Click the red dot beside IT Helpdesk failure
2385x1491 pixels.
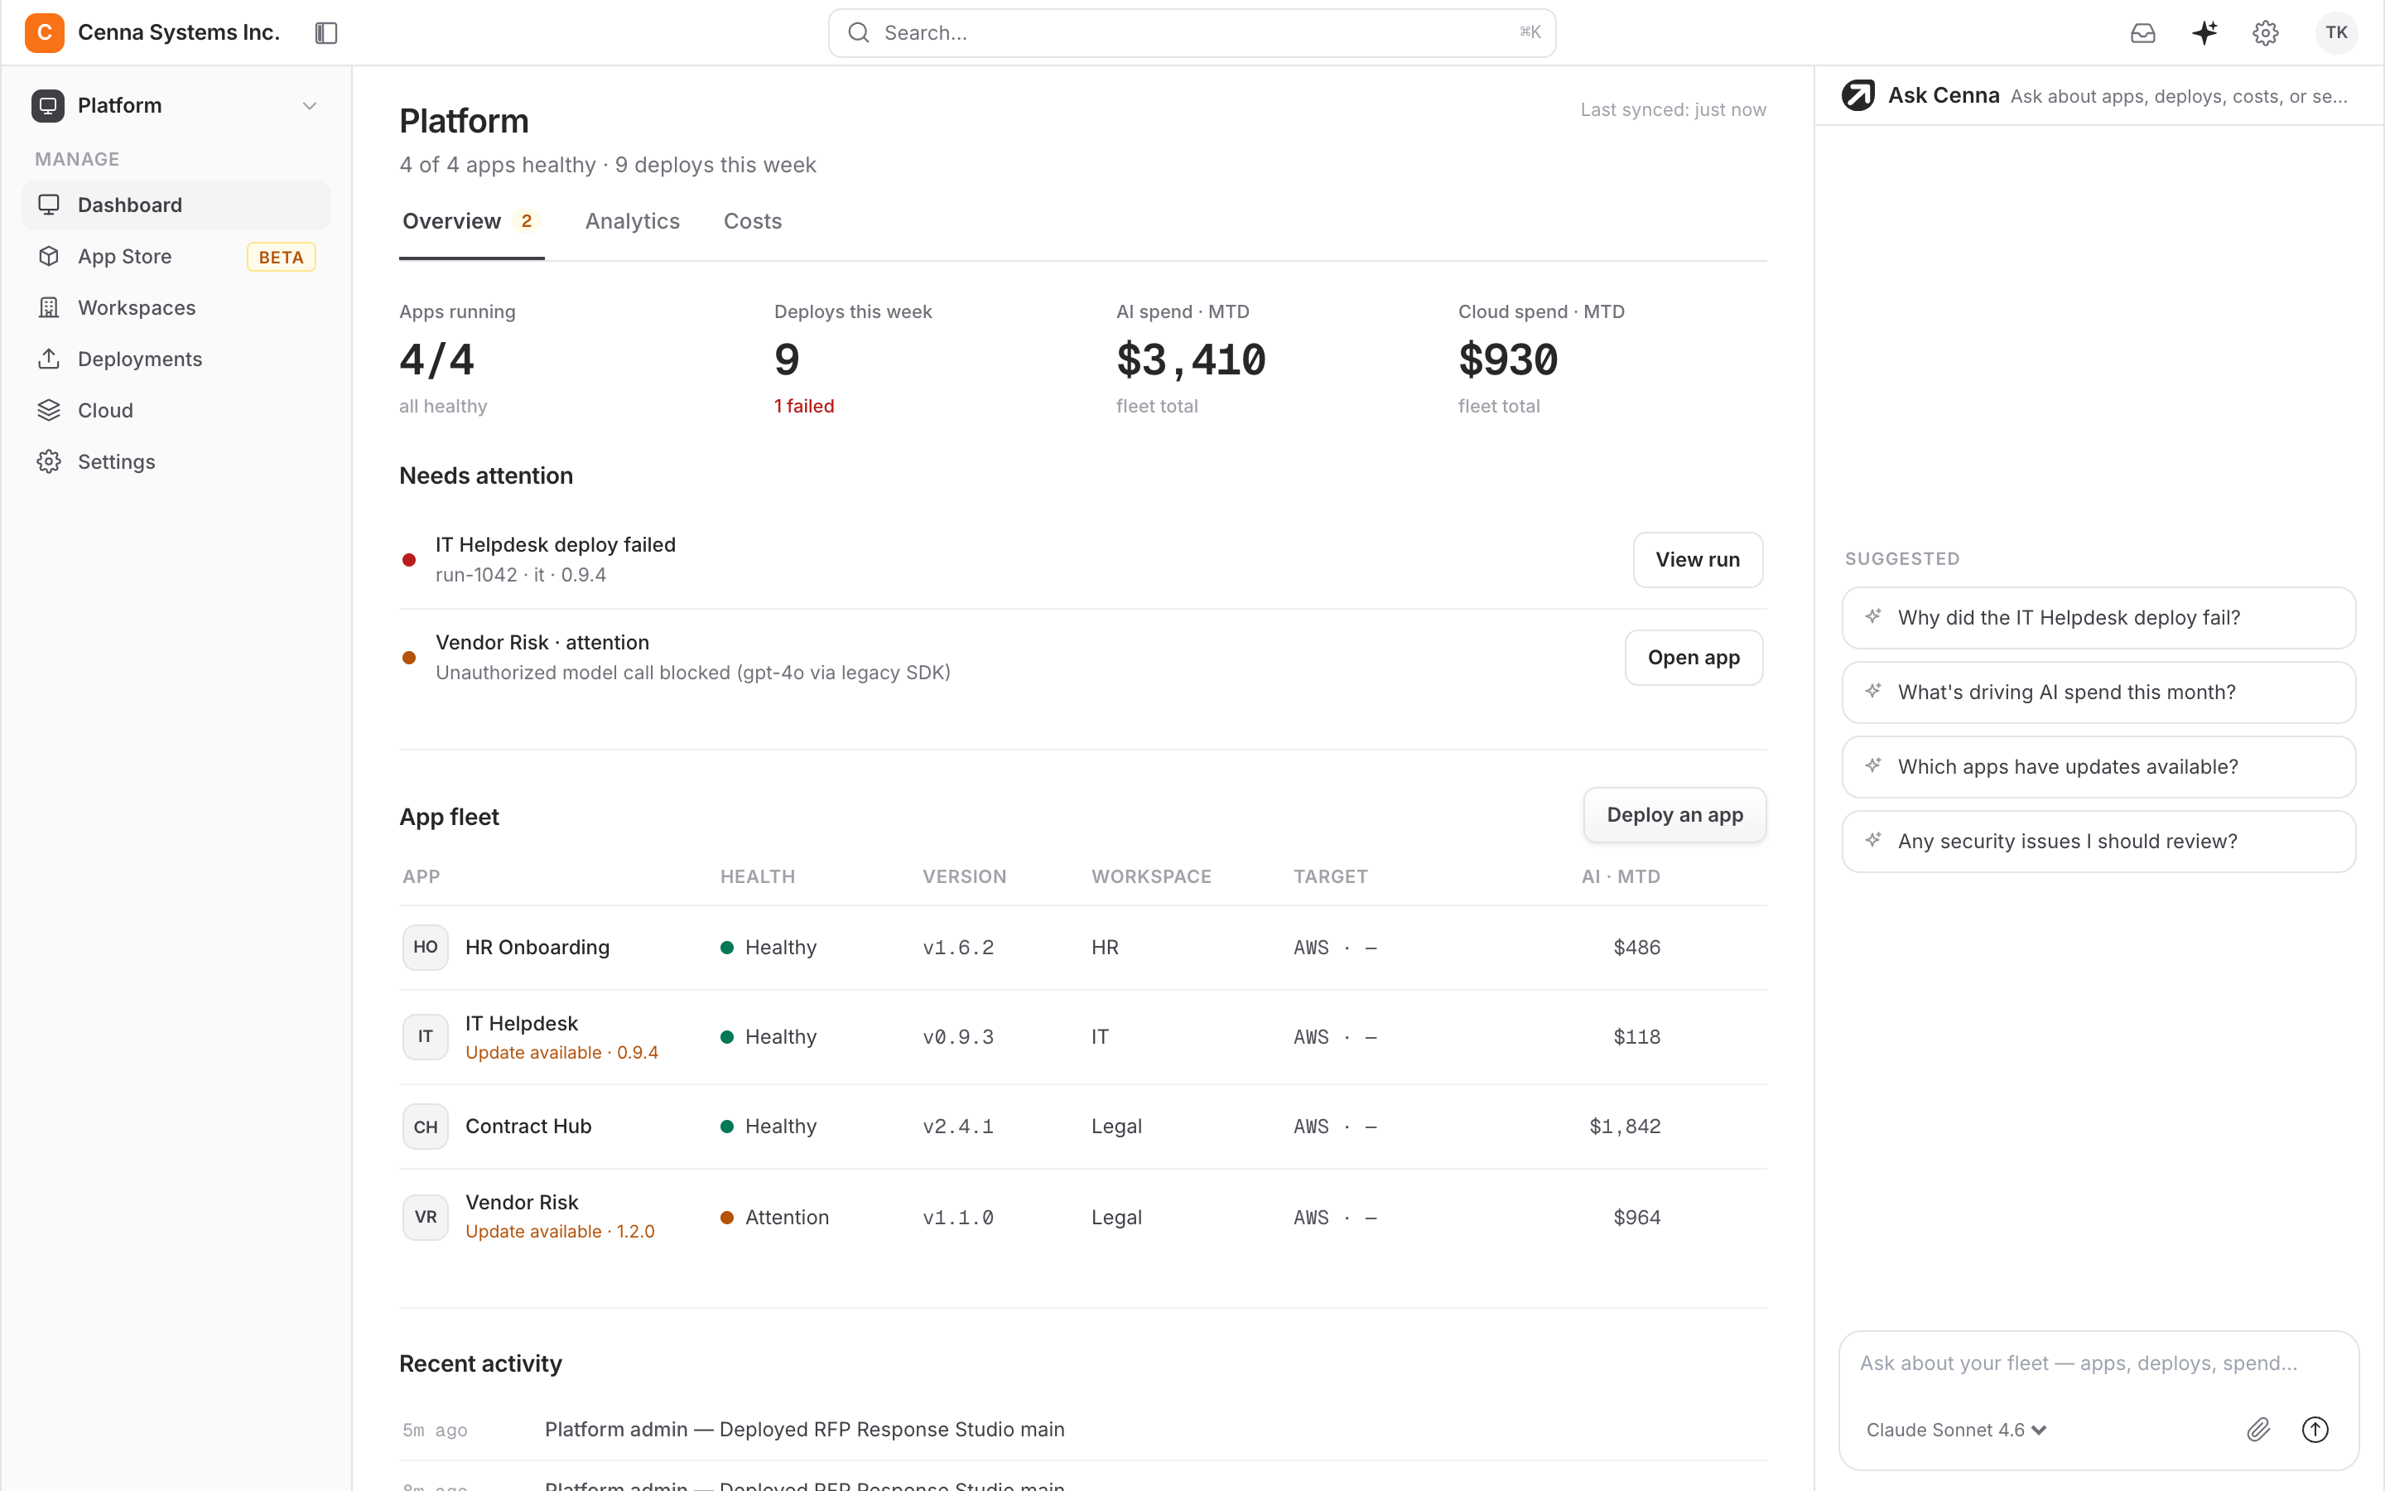pyautogui.click(x=409, y=560)
